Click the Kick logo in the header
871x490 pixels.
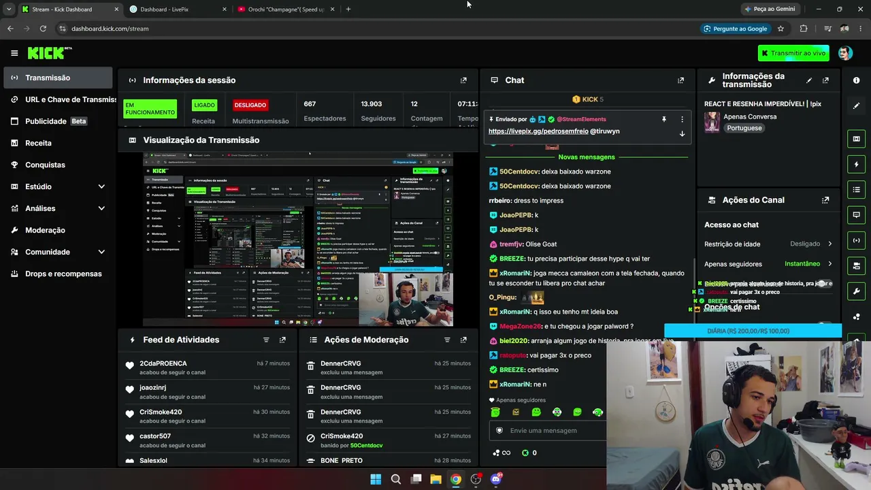pyautogui.click(x=50, y=53)
